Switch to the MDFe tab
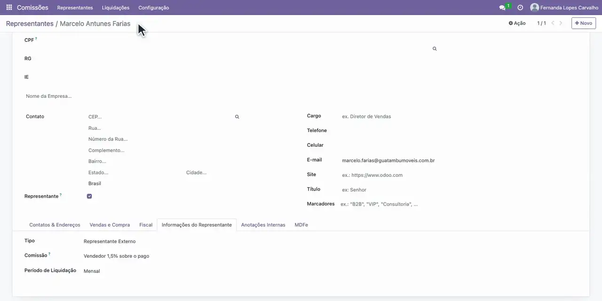 click(x=301, y=225)
